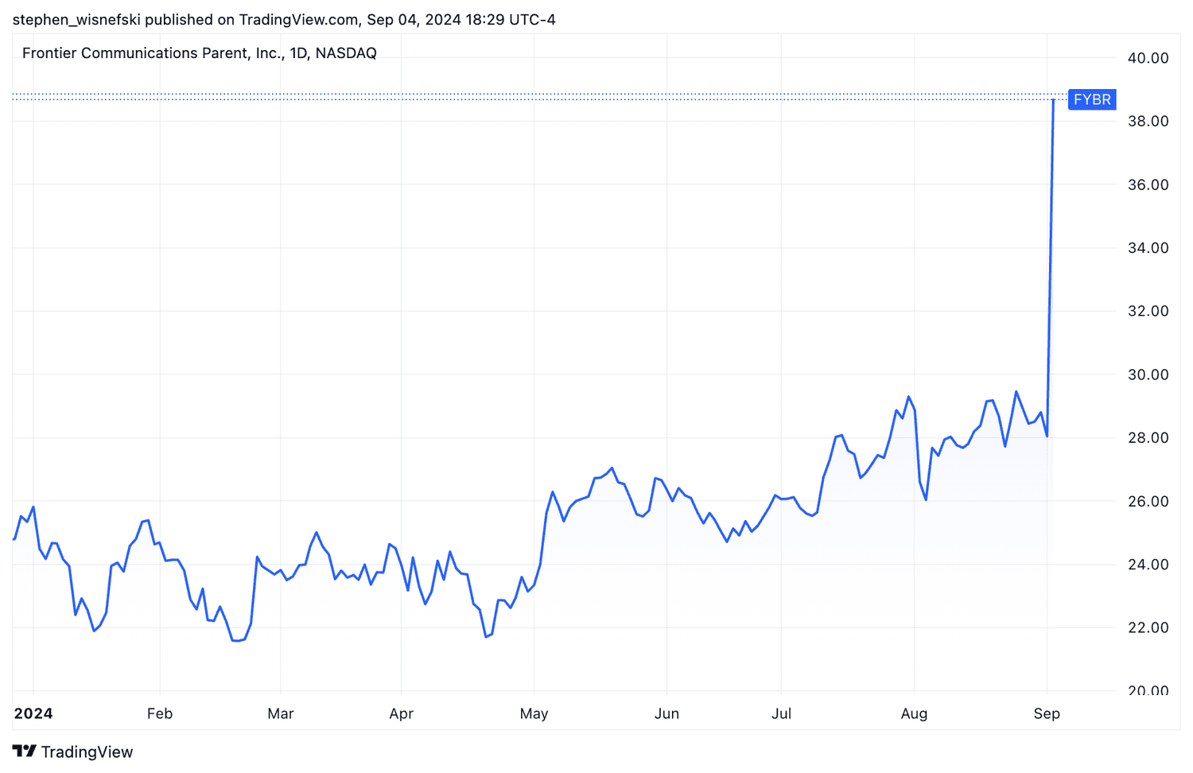Click the 28.00 price axis label
The width and height of the screenshot is (1193, 773).
tap(1148, 437)
